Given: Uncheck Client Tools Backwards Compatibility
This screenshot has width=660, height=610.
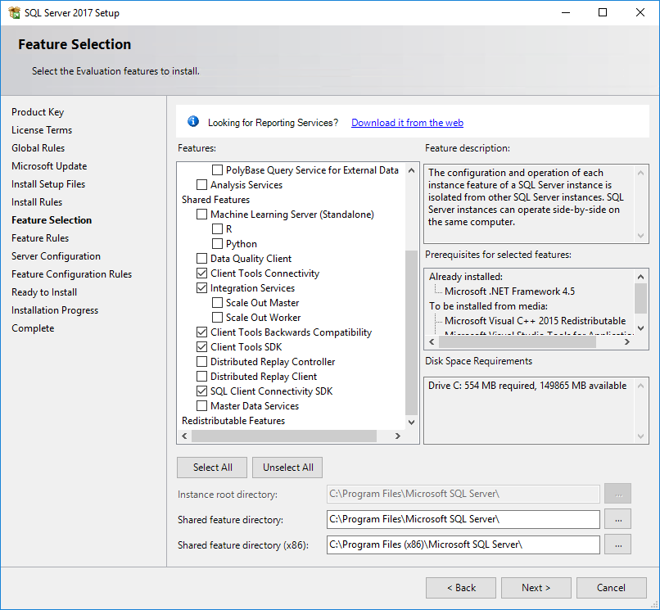Looking at the screenshot, I should (201, 332).
